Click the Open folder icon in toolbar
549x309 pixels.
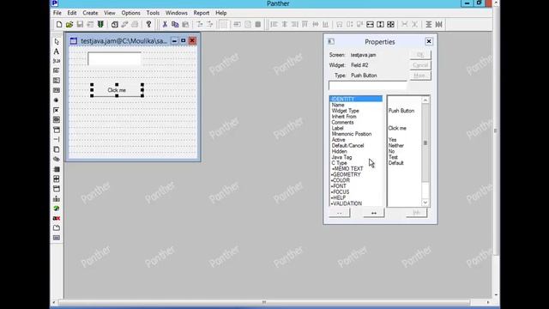pos(69,24)
